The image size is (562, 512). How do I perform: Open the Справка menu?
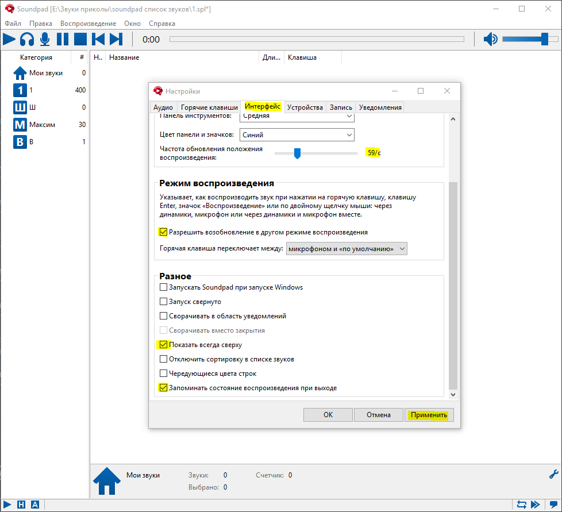coord(162,24)
